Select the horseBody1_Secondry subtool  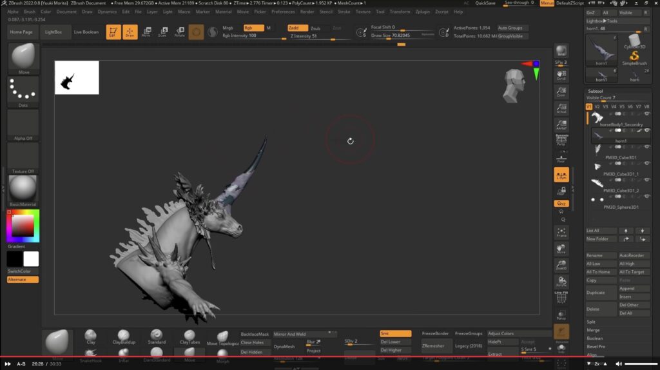(621, 124)
